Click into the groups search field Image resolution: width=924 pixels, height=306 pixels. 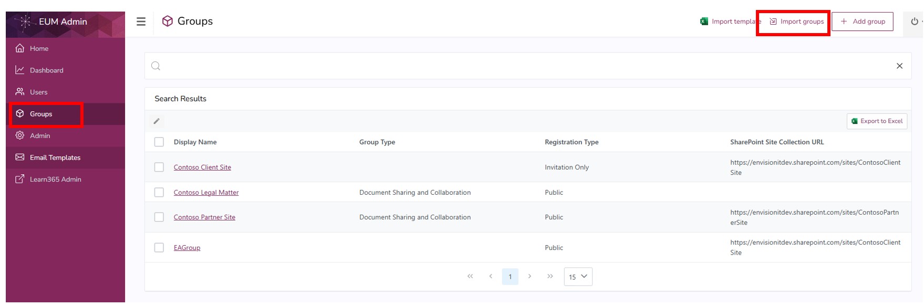tap(527, 66)
